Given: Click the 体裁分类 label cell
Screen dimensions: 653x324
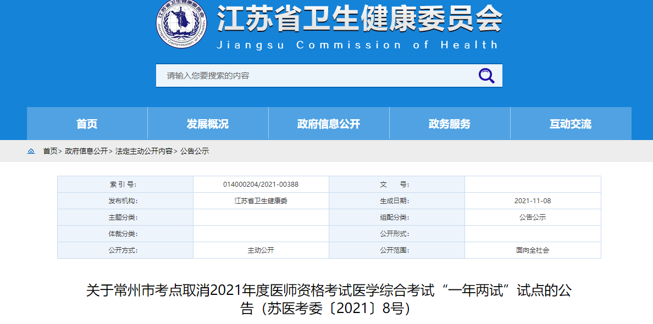Looking at the screenshot, I should 125,234.
